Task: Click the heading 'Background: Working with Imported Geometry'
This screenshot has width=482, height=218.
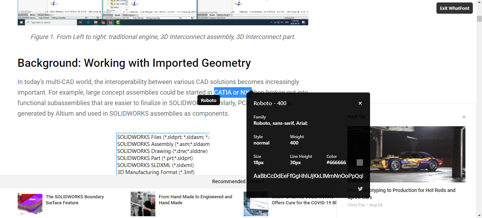Action: (134, 63)
